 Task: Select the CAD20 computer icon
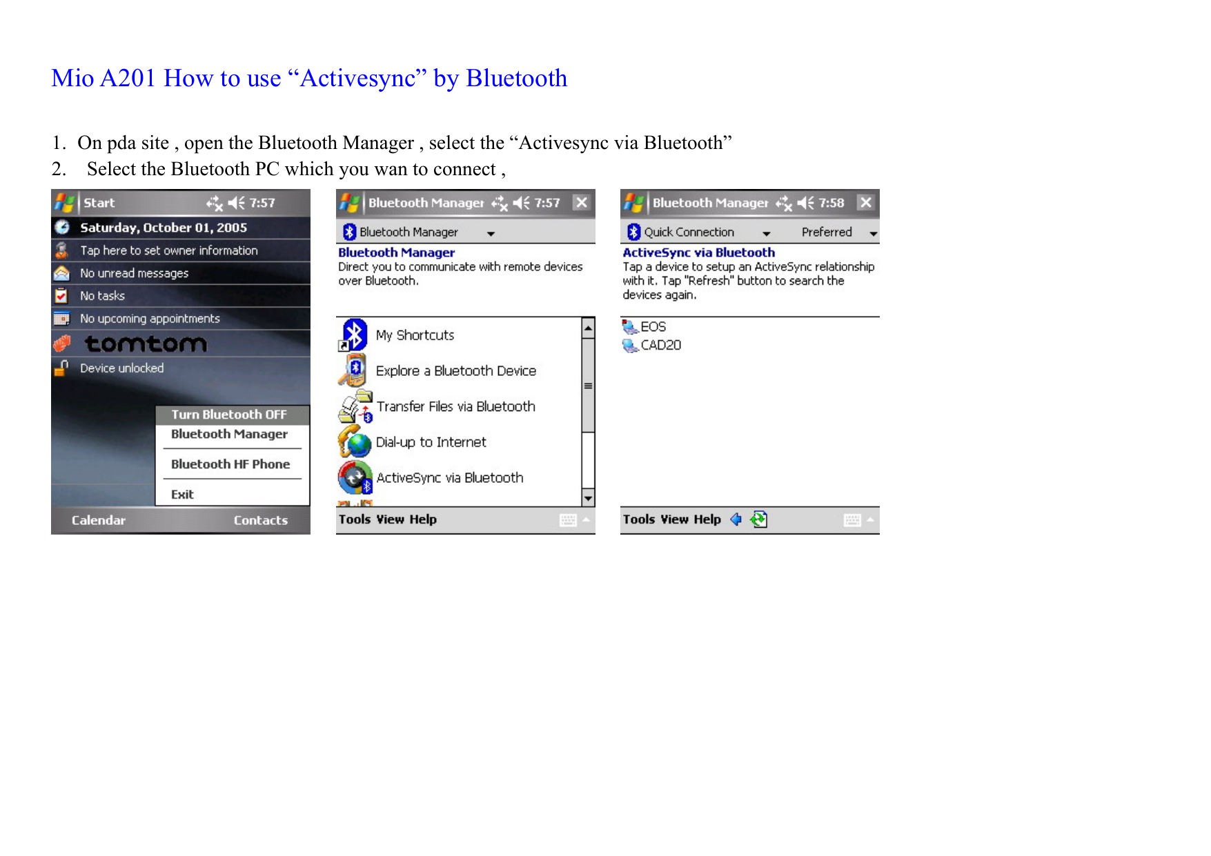click(630, 345)
